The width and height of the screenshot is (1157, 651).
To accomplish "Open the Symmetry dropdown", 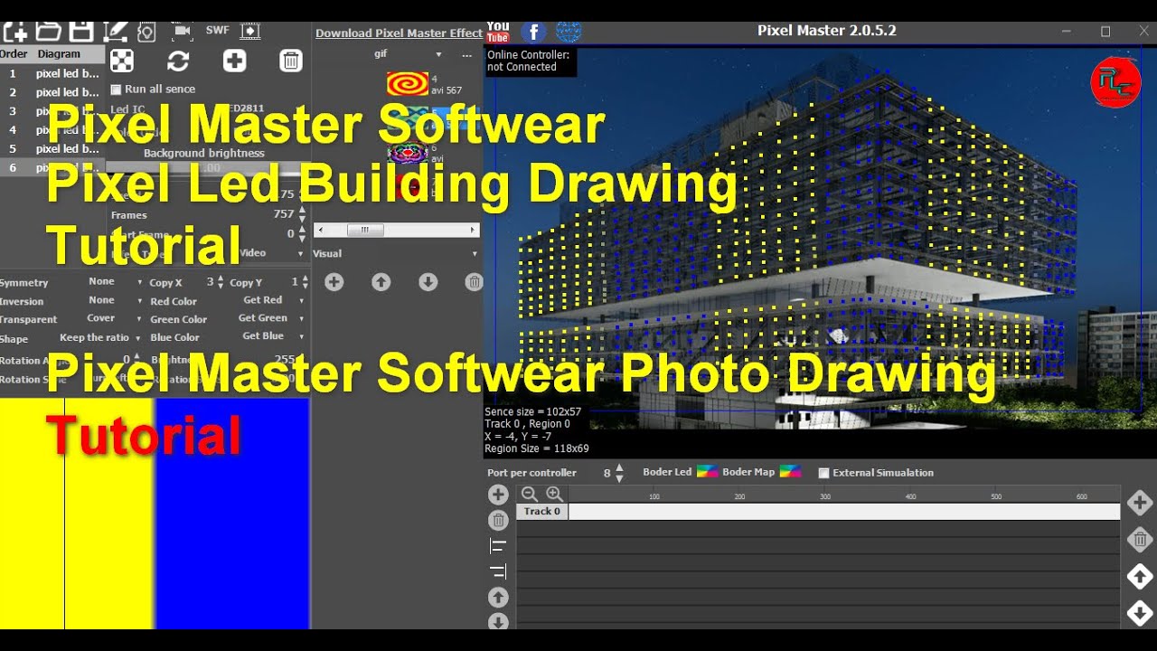I will pyautogui.click(x=114, y=282).
